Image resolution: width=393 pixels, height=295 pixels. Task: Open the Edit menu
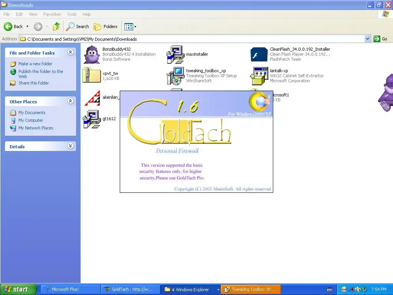[x=19, y=14]
